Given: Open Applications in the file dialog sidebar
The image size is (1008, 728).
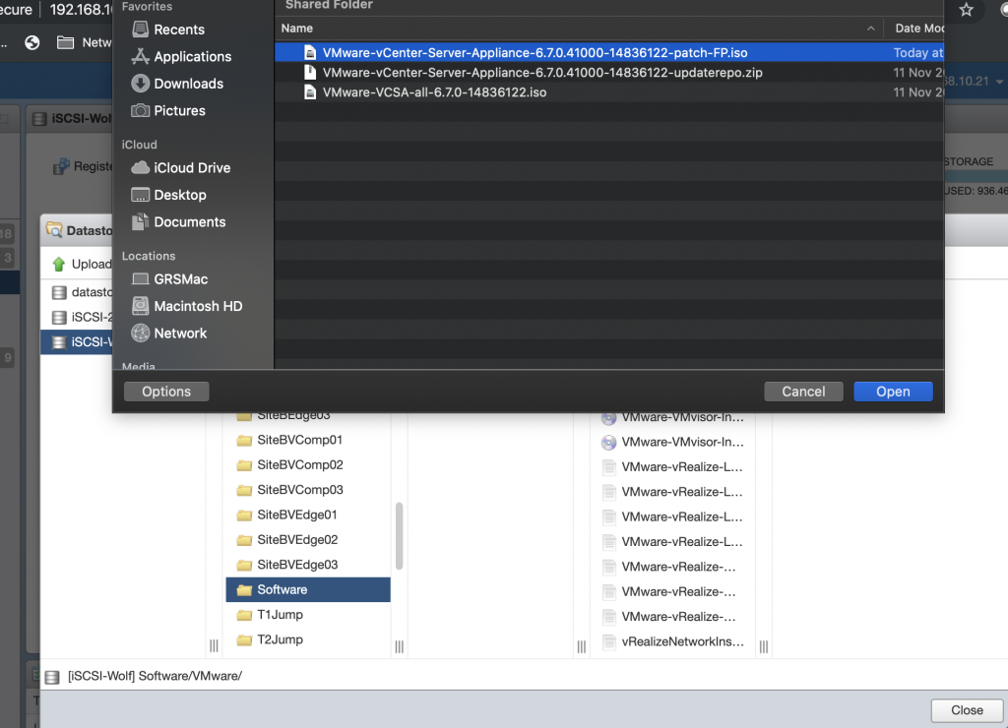Looking at the screenshot, I should click(x=181, y=56).
